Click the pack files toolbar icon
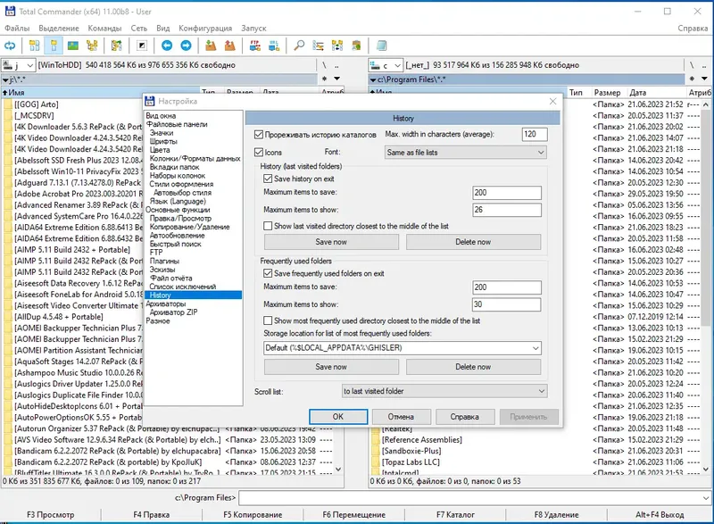This screenshot has height=524, width=714. [211, 45]
